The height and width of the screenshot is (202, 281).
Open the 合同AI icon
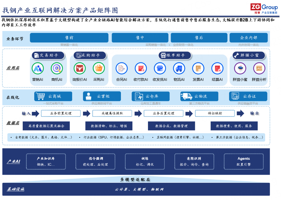[x=122, y=68]
